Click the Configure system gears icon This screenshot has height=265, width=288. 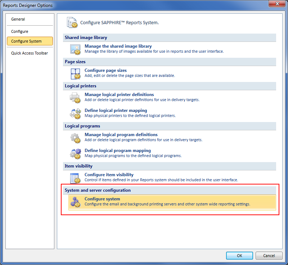click(x=76, y=202)
